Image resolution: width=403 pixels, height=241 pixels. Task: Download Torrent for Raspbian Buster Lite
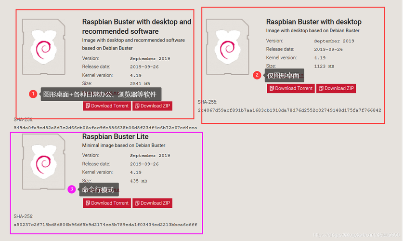(107, 203)
